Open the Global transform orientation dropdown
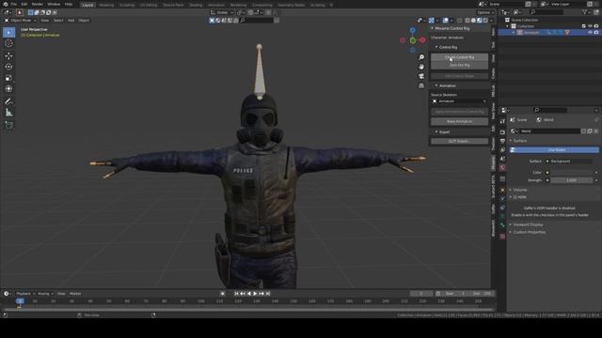This screenshot has width=602, height=338. tap(222, 12)
